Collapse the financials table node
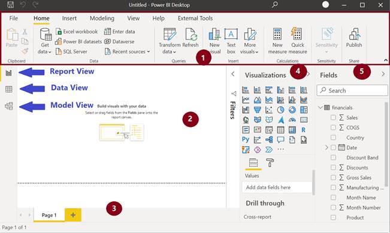The image size is (390, 233). tap(321, 107)
